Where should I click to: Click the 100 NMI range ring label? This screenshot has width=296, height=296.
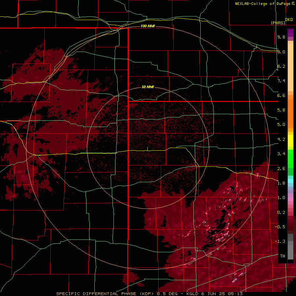click(x=148, y=26)
